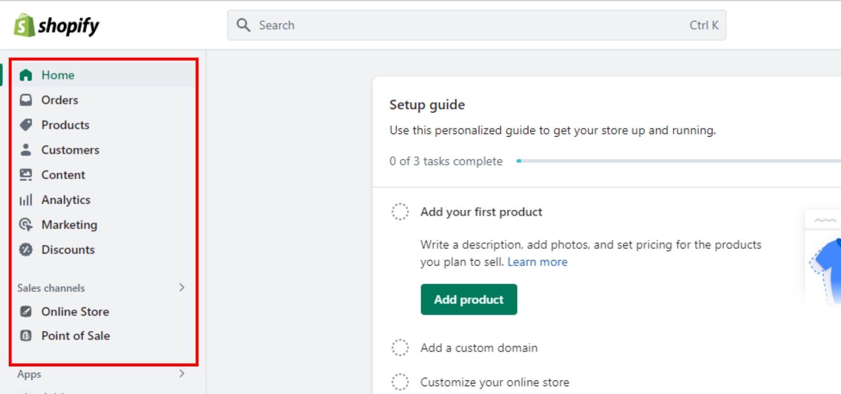This screenshot has height=394, width=841.
Task: Collapse the chevron next to Sales channels
Action: [x=182, y=288]
